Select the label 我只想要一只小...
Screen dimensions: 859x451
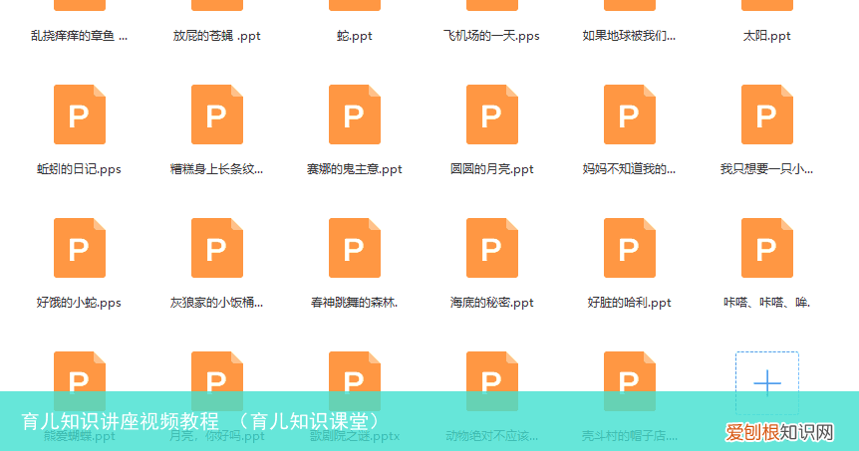pyautogui.click(x=766, y=169)
